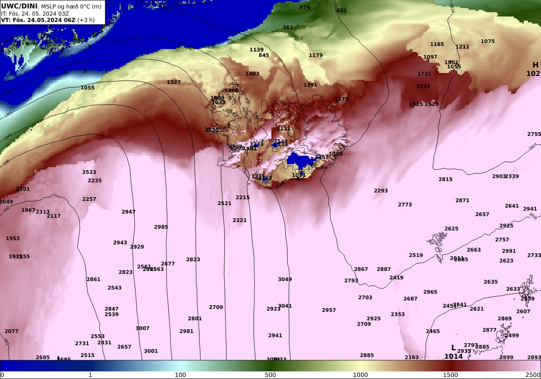The width and height of the screenshot is (541, 379).
Task: Click the height value 2293
Action: (381, 191)
